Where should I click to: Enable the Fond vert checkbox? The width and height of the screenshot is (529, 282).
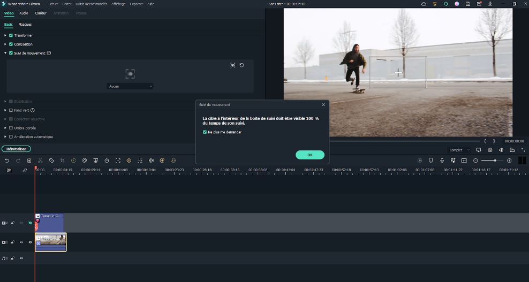(11, 110)
